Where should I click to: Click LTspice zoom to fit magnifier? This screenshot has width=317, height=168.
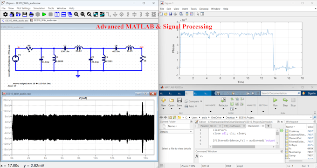click(89, 14)
